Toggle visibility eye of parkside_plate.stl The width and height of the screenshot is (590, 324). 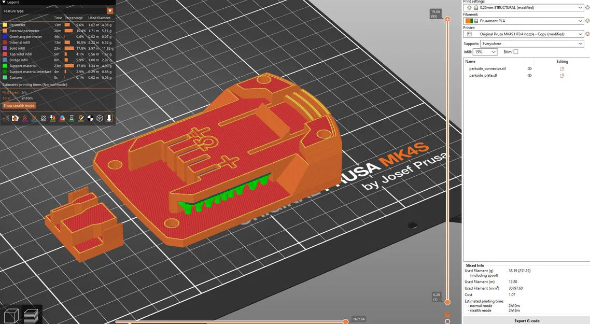529,76
